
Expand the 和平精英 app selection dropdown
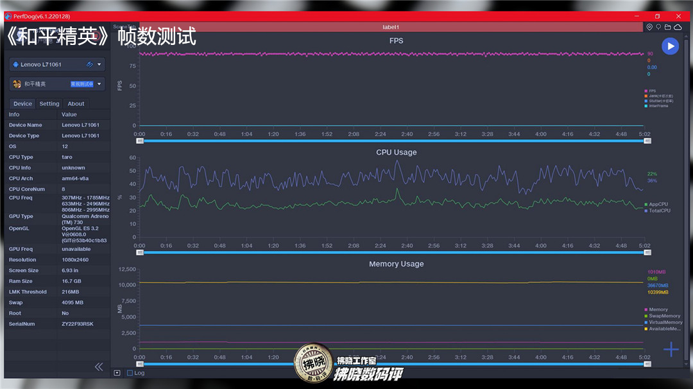pos(99,84)
